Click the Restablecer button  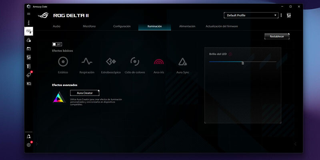pyautogui.click(x=277, y=36)
